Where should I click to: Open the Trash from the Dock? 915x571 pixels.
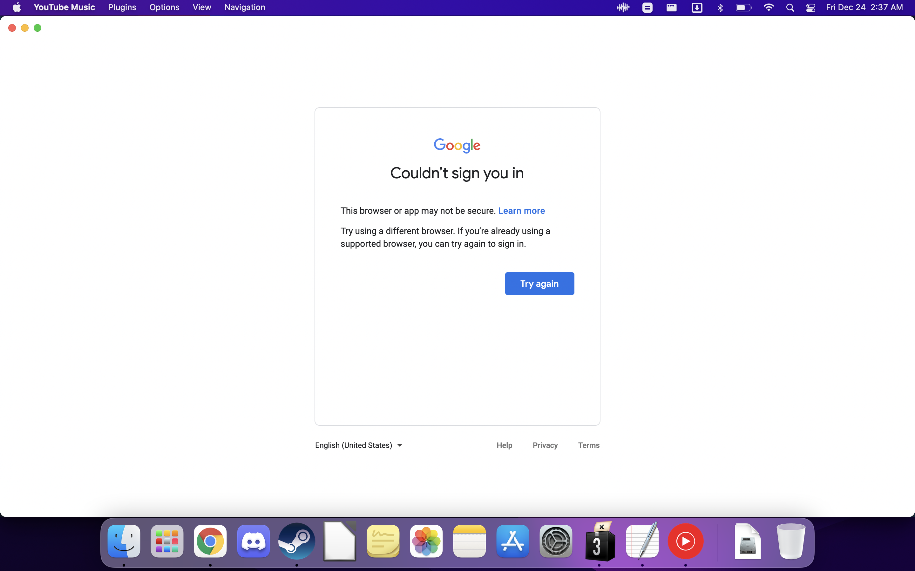coord(791,541)
